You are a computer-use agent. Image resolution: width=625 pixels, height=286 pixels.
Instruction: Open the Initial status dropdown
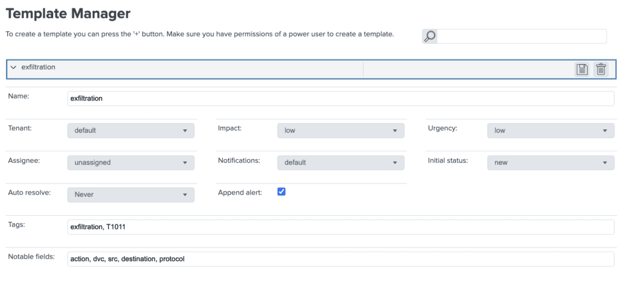[551, 163]
